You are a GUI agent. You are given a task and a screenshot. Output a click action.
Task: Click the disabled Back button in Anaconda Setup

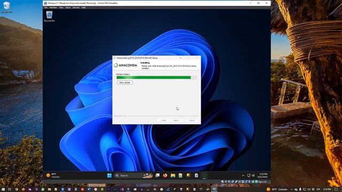click(164, 121)
